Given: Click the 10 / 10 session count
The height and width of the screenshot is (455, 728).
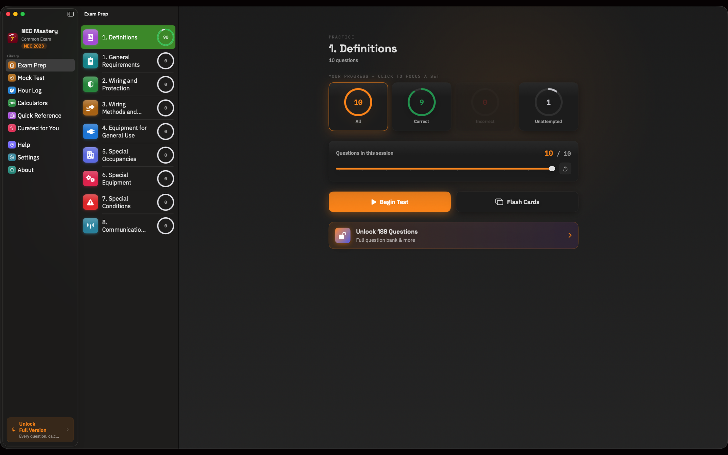Looking at the screenshot, I should point(557,153).
